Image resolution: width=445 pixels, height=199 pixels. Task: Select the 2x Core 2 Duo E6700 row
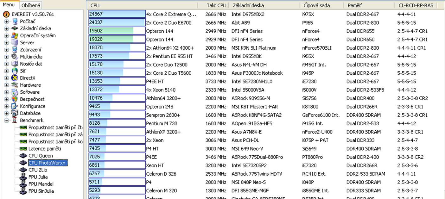click(265, 23)
